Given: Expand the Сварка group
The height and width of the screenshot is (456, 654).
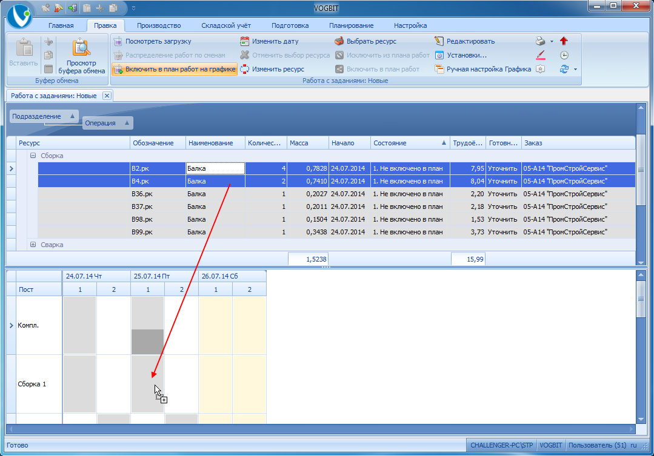Looking at the screenshot, I should pyautogui.click(x=33, y=245).
